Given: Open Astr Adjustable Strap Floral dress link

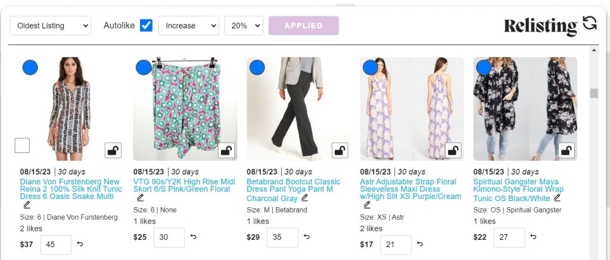Looking at the screenshot, I should [410, 189].
